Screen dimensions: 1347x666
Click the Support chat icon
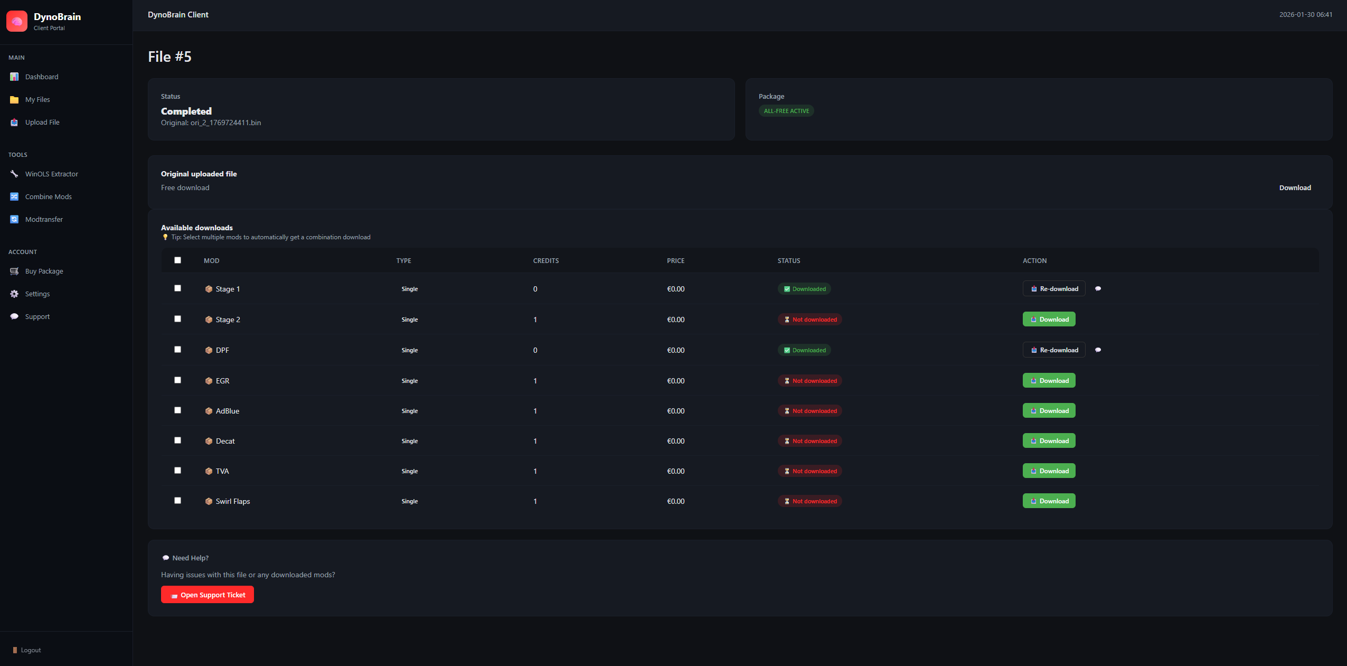pos(14,316)
